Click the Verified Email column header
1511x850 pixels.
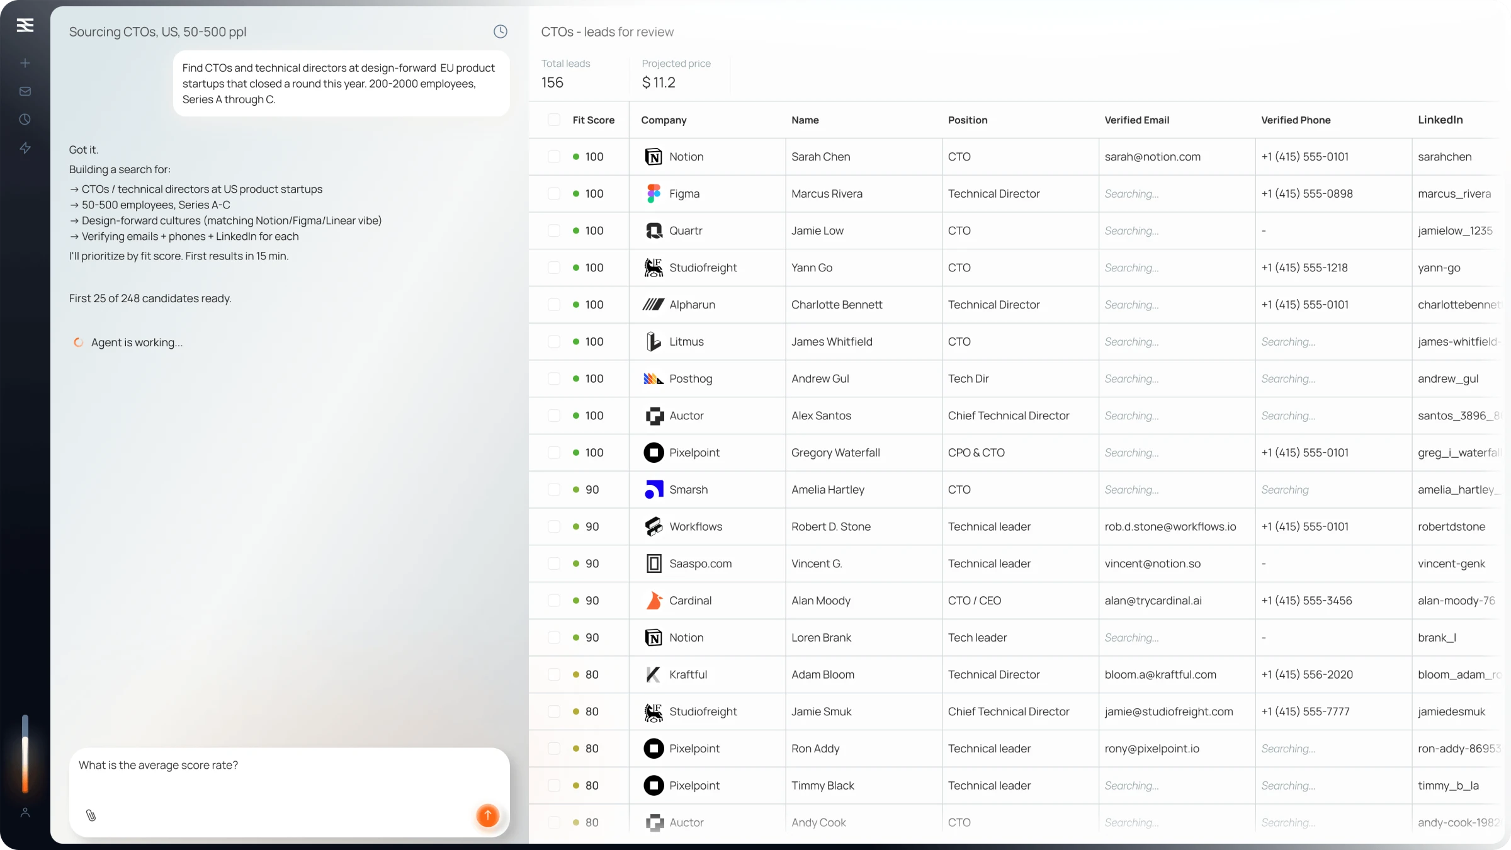tap(1136, 120)
